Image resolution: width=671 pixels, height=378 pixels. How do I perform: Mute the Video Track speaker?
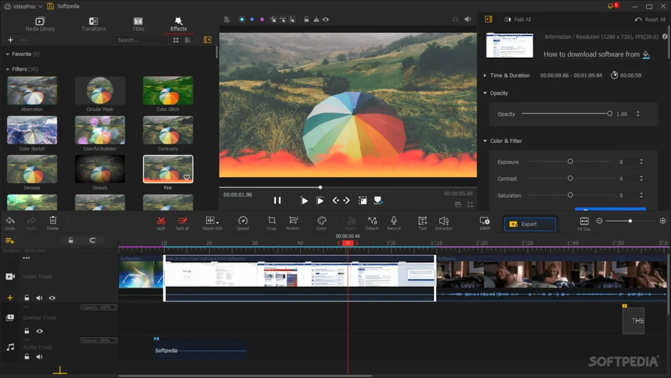(x=39, y=298)
